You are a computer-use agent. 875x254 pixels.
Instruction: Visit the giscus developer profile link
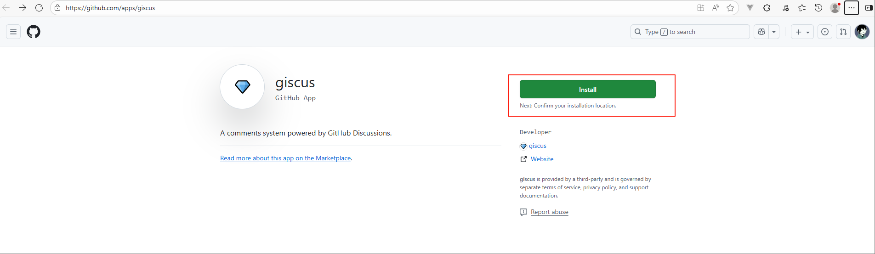tap(537, 146)
